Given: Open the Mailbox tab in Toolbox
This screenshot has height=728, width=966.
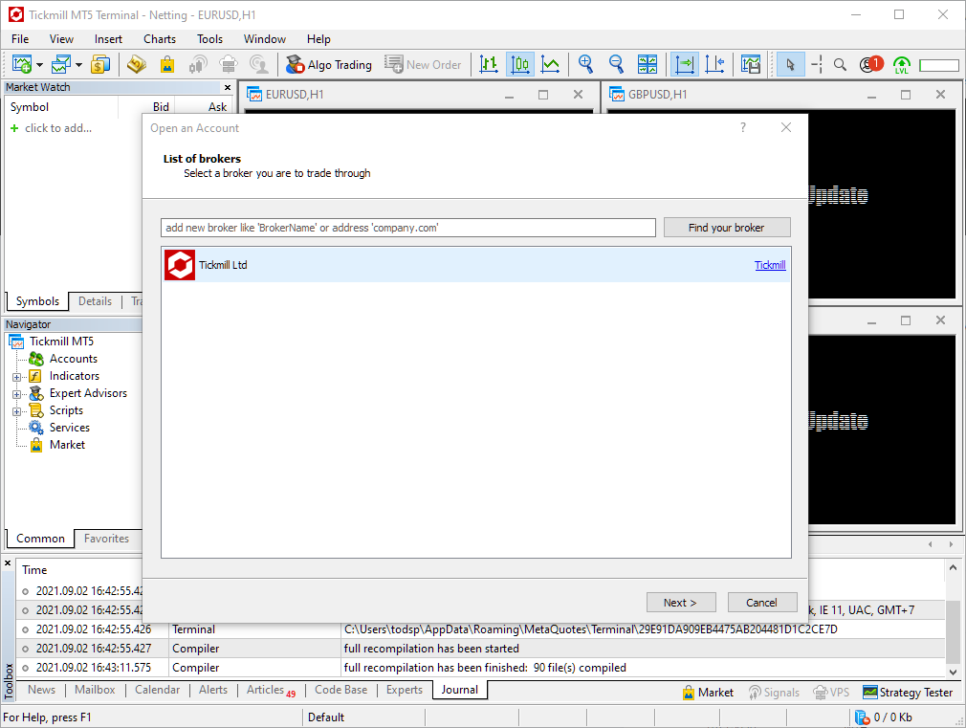Looking at the screenshot, I should click(95, 690).
